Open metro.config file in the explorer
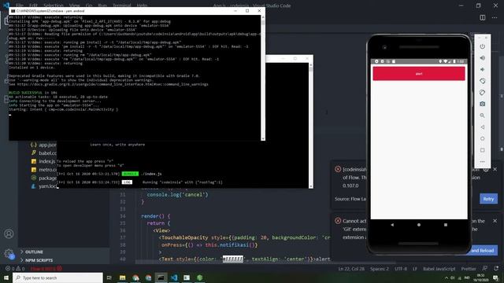Viewport: 504px width, 283px height. point(44,170)
